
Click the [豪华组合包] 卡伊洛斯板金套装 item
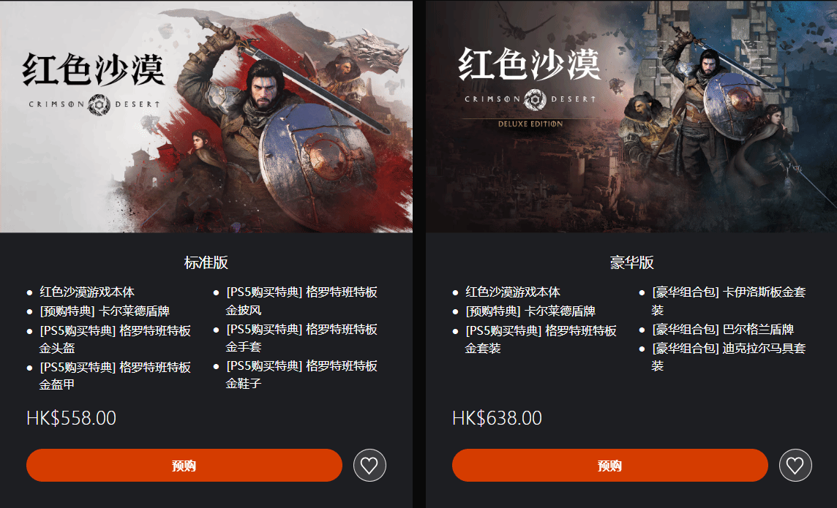(728, 300)
